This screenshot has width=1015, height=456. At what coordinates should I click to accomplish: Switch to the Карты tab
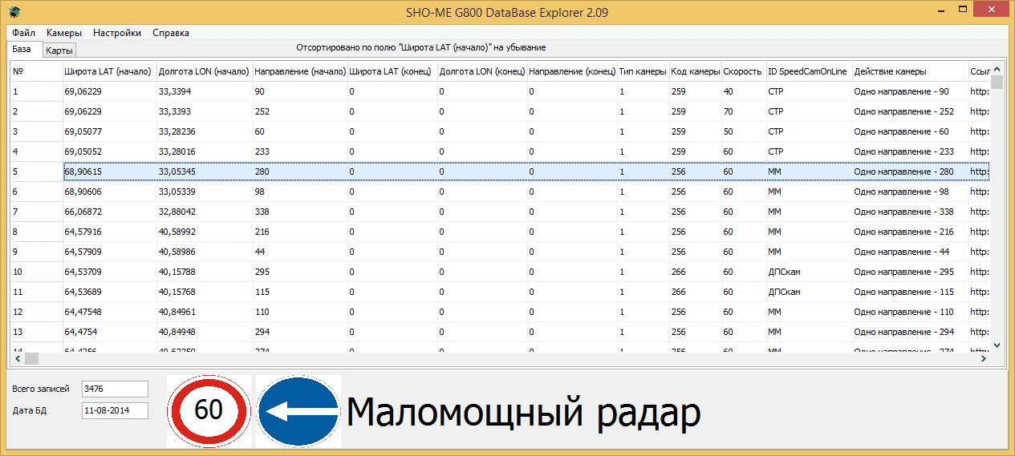tap(59, 50)
